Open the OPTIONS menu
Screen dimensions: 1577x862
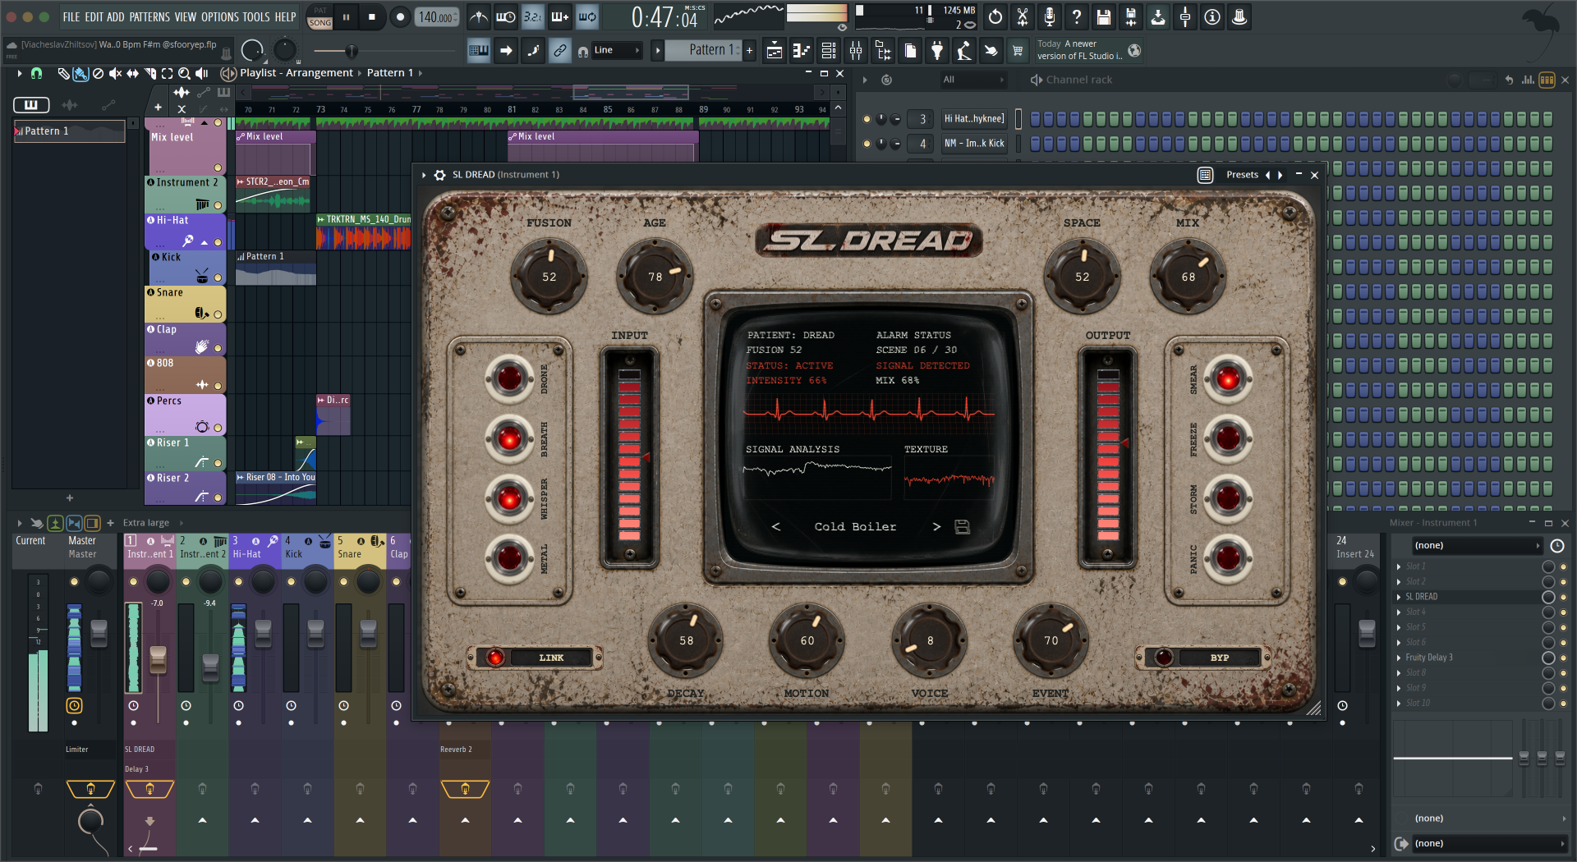[220, 16]
